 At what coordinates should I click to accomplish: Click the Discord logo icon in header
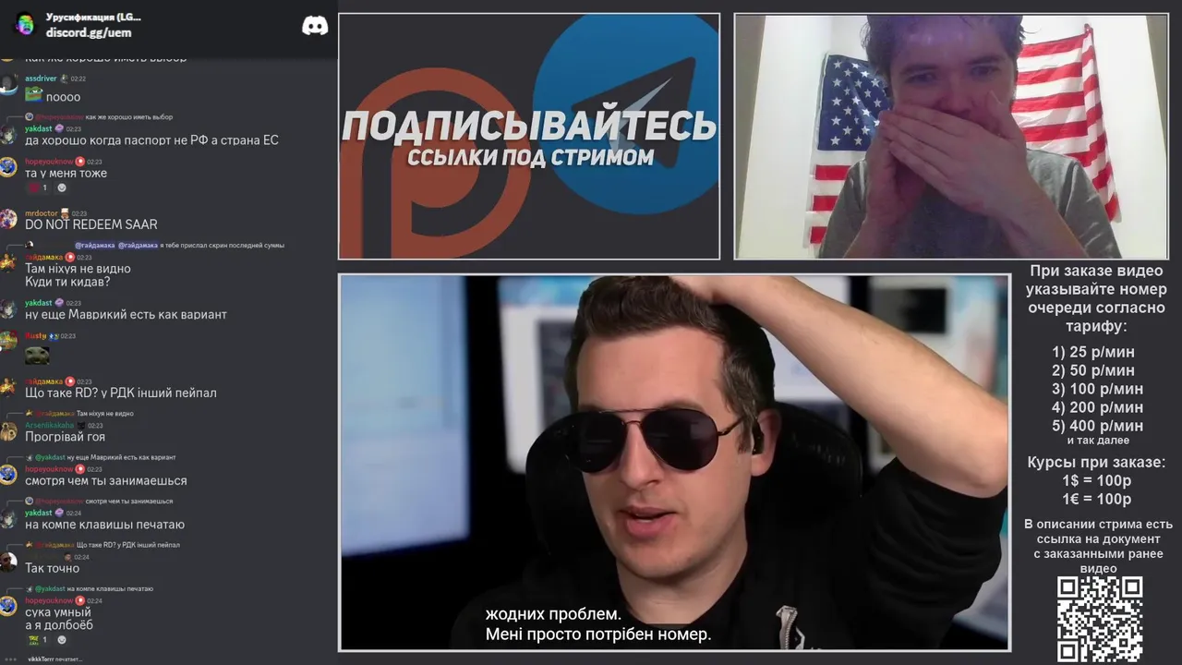pos(315,26)
